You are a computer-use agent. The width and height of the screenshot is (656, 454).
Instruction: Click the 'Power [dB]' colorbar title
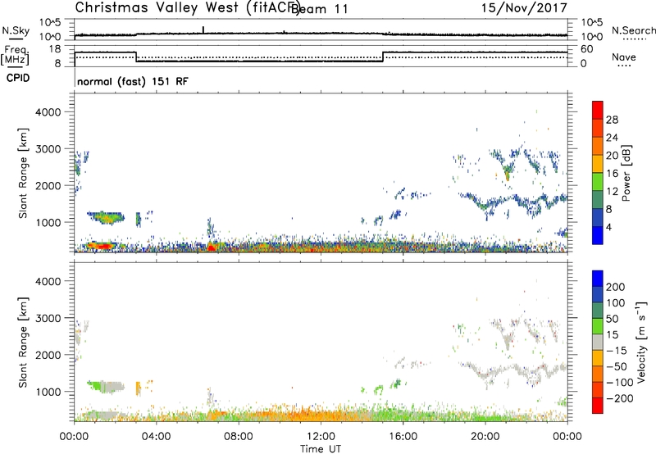point(626,173)
